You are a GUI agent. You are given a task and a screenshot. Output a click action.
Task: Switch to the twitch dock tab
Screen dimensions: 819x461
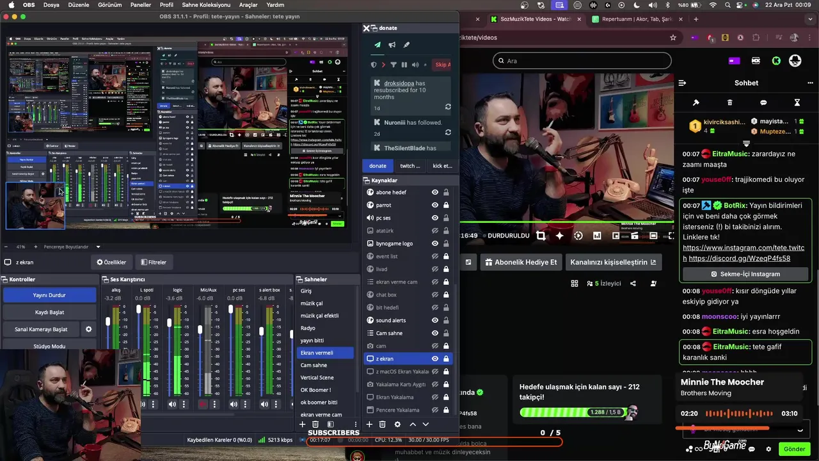[x=410, y=166]
